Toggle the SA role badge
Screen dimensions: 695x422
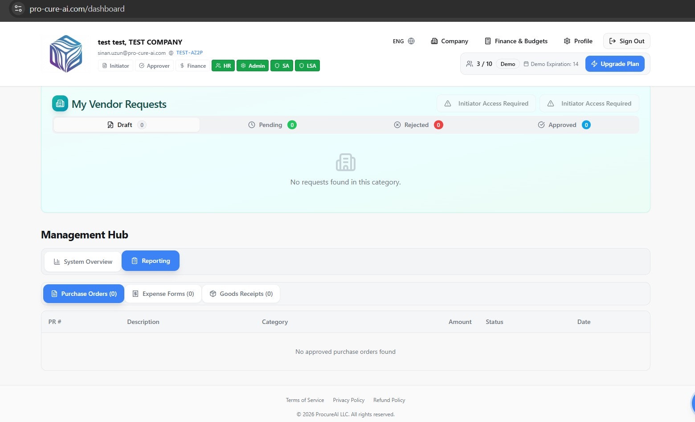coord(282,66)
